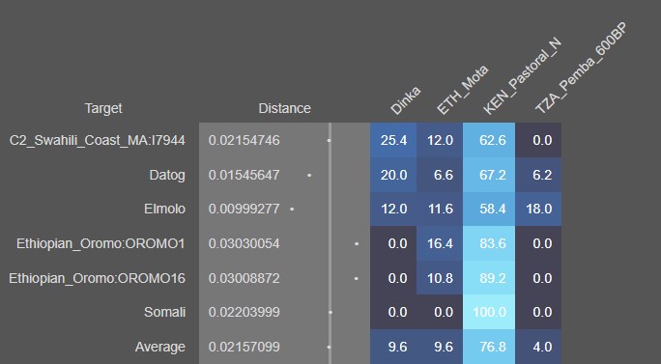Click the Datog distance value 0.01545647
Viewport: 661px width, 364px height.
point(244,175)
